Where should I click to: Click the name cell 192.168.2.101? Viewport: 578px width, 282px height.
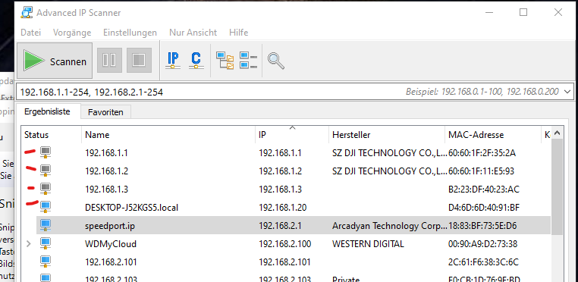tap(111, 262)
